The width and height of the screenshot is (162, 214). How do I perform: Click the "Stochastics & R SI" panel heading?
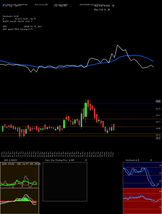(139, 160)
